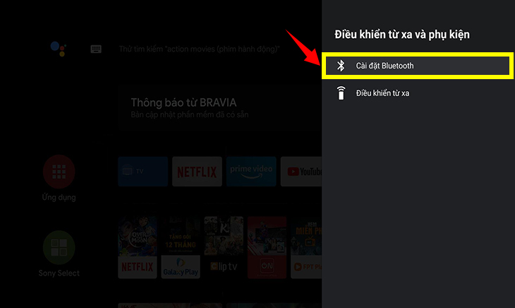Select the Điều khiển từ xa option
This screenshot has width=515, height=308.
click(418, 93)
